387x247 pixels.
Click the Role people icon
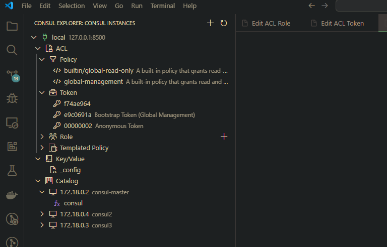pos(53,137)
